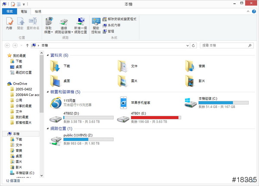The width and height of the screenshot is (259, 186).
Task: Collapse the 資料夾 (6) group
Action: 47,55
